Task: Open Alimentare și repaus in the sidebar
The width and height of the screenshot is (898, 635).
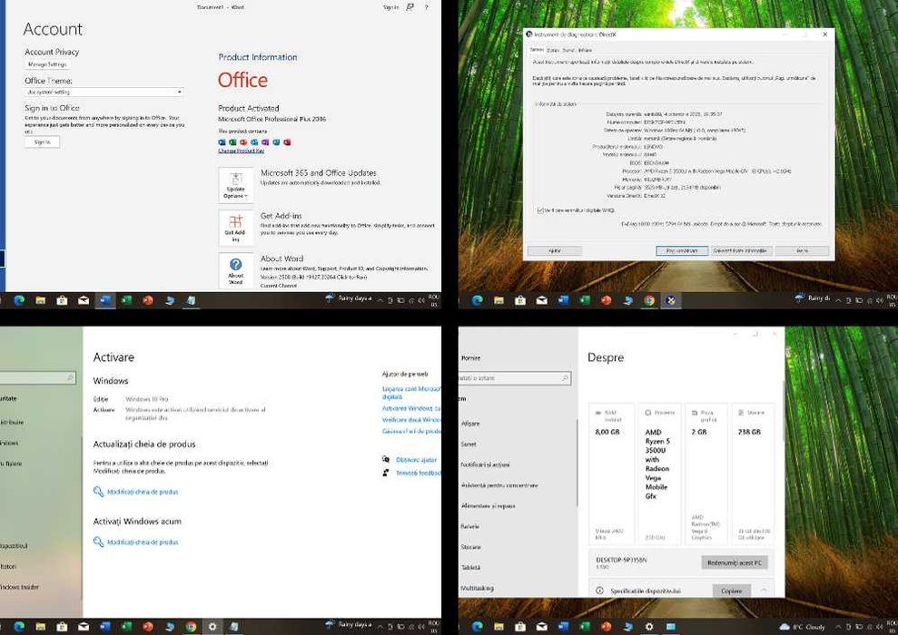Action: [x=488, y=505]
